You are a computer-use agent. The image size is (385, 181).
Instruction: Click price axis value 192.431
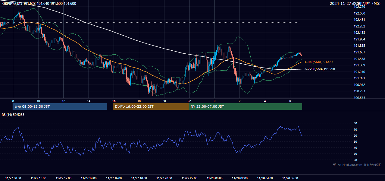coord(359,20)
